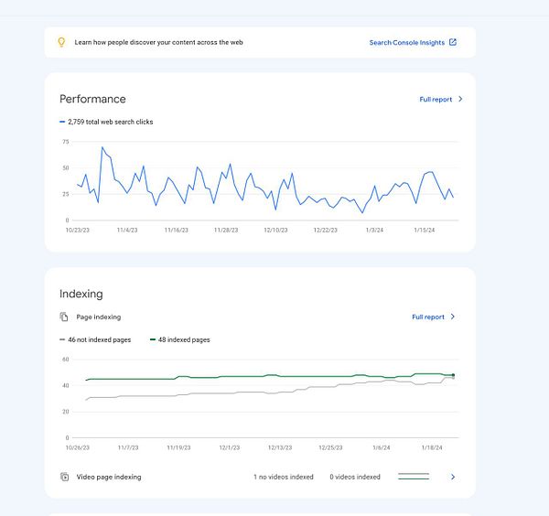Click the Page indexing document icon
The height and width of the screenshot is (516, 549).
pos(64,317)
